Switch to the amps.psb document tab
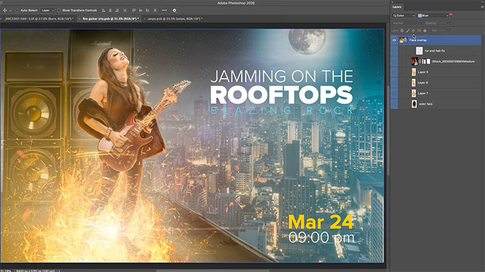Viewport: 485px width, 272px height. click(x=175, y=19)
